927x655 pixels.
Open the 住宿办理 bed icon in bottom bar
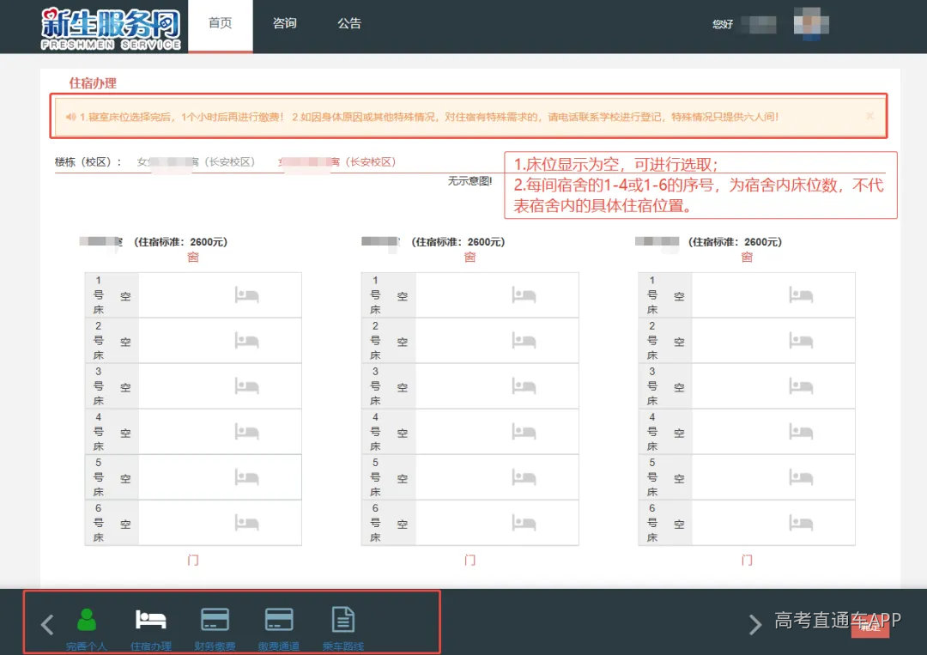coord(151,620)
